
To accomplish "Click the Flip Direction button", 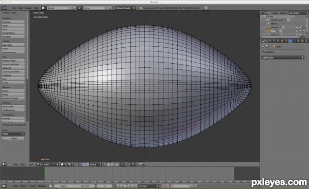I will [13, 110].
